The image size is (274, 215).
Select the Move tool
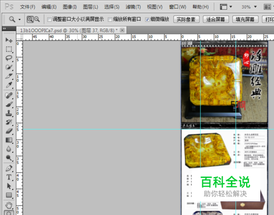coord(9,40)
